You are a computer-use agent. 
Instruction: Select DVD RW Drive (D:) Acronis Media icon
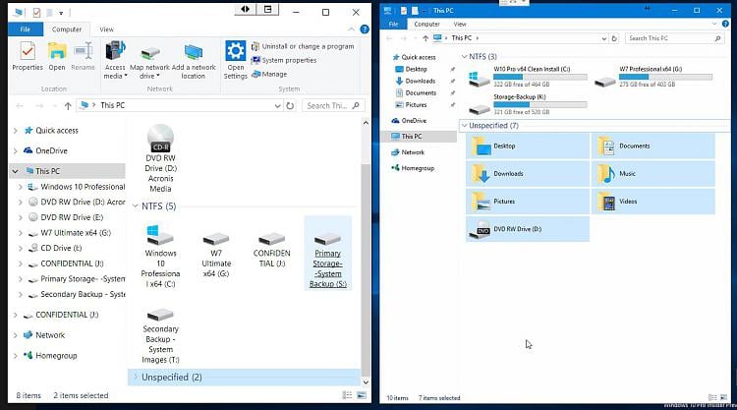tap(160, 158)
